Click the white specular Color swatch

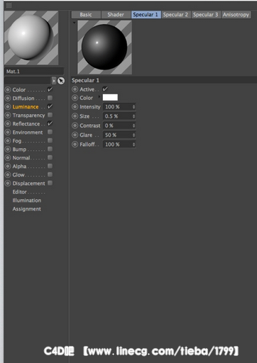click(x=110, y=97)
